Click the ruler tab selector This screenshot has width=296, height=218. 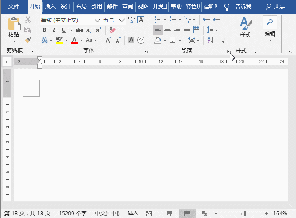click(x=7, y=62)
